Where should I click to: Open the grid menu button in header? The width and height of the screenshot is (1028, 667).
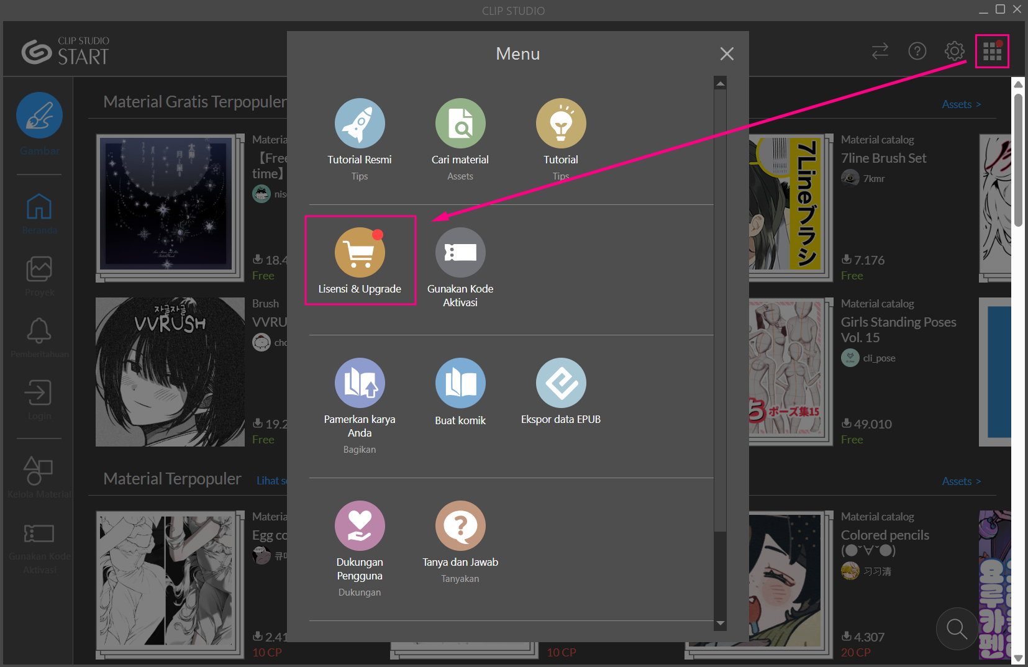tap(992, 52)
